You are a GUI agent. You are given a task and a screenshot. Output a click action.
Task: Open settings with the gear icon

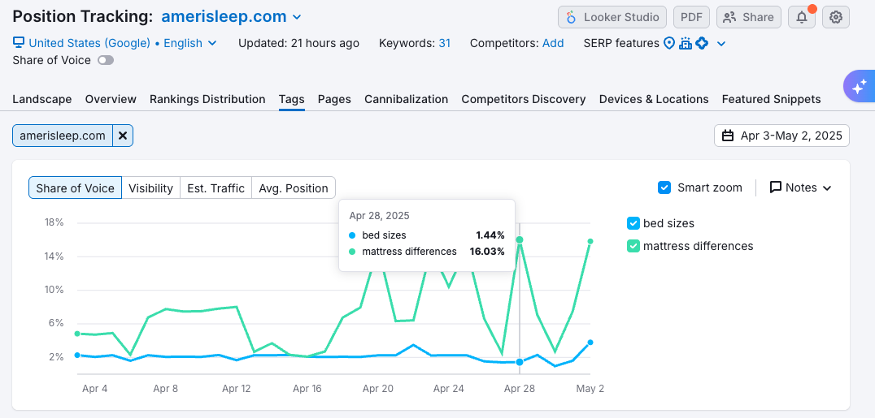pos(836,17)
